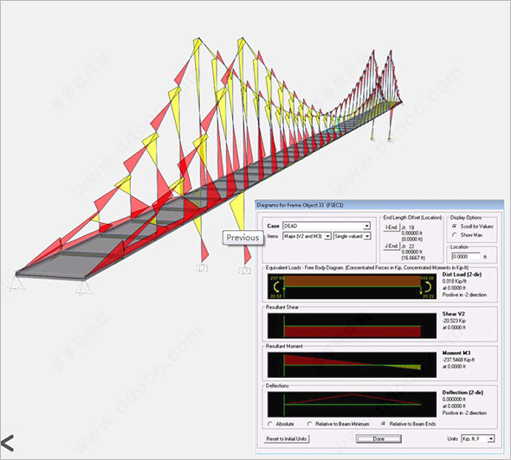
Task: Click the right end moment arrow icon in free body diagram
Action: coord(428,286)
